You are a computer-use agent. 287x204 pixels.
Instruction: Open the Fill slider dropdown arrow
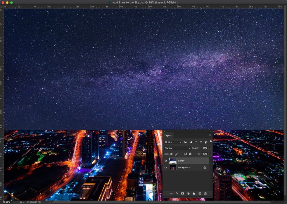pyautogui.click(x=210, y=154)
